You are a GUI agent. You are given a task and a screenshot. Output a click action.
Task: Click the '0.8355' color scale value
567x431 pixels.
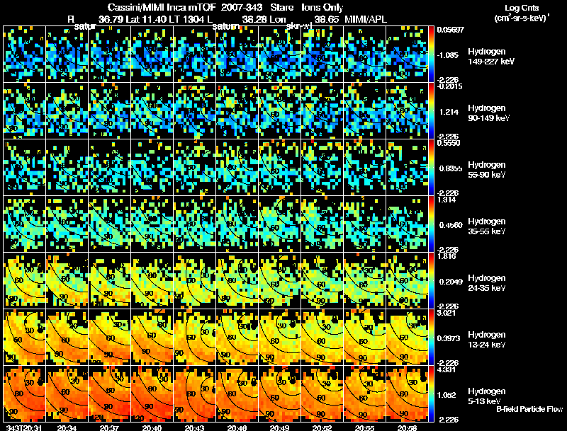[x=450, y=168]
